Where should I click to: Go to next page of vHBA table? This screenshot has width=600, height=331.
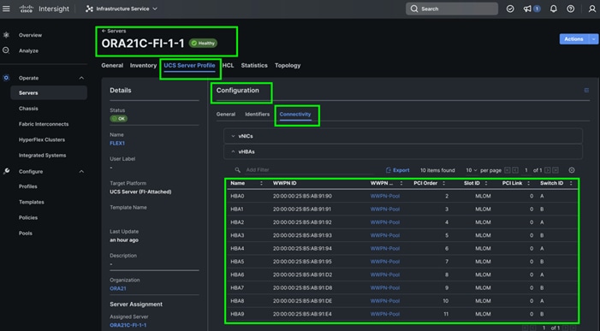548,170
